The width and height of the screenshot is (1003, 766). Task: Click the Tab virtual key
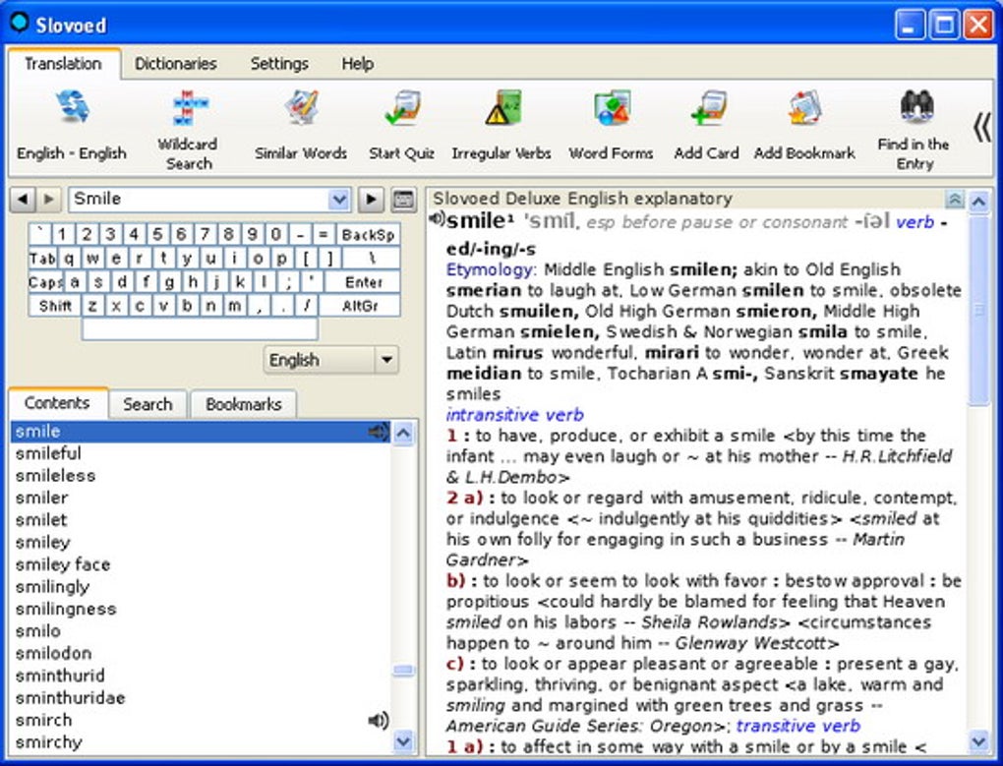pos(43,259)
